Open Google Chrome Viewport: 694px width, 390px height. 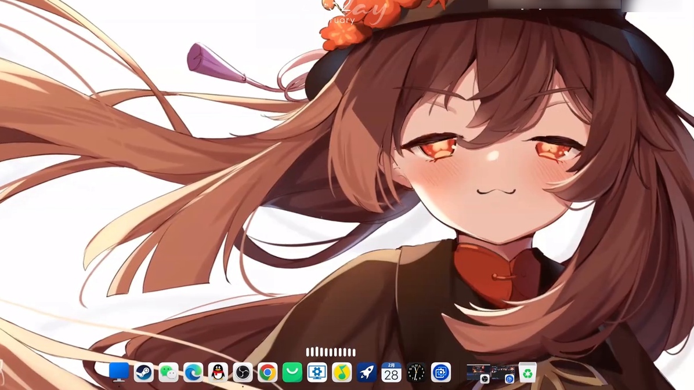(x=268, y=373)
